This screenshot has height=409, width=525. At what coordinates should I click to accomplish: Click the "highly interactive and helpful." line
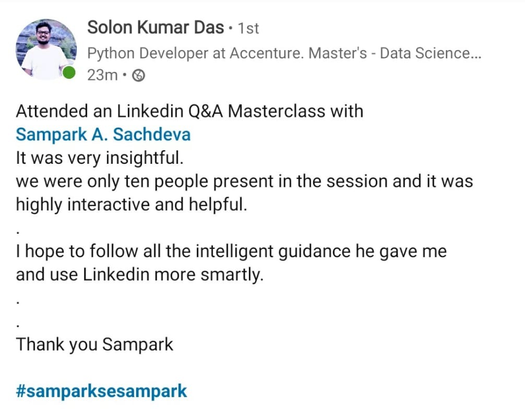click(131, 204)
